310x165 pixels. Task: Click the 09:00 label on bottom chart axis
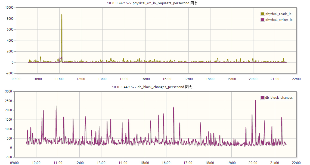(14, 163)
